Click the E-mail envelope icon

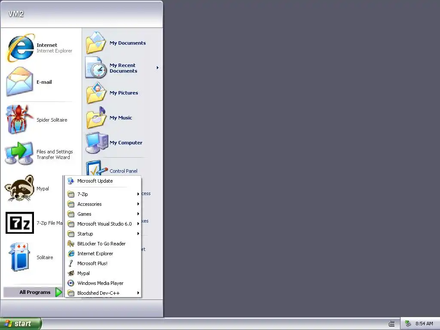click(20, 82)
